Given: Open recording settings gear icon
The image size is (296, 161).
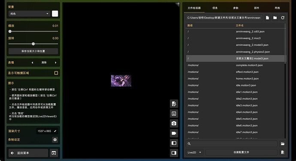Looking at the screenshot, I should (55, 140).
